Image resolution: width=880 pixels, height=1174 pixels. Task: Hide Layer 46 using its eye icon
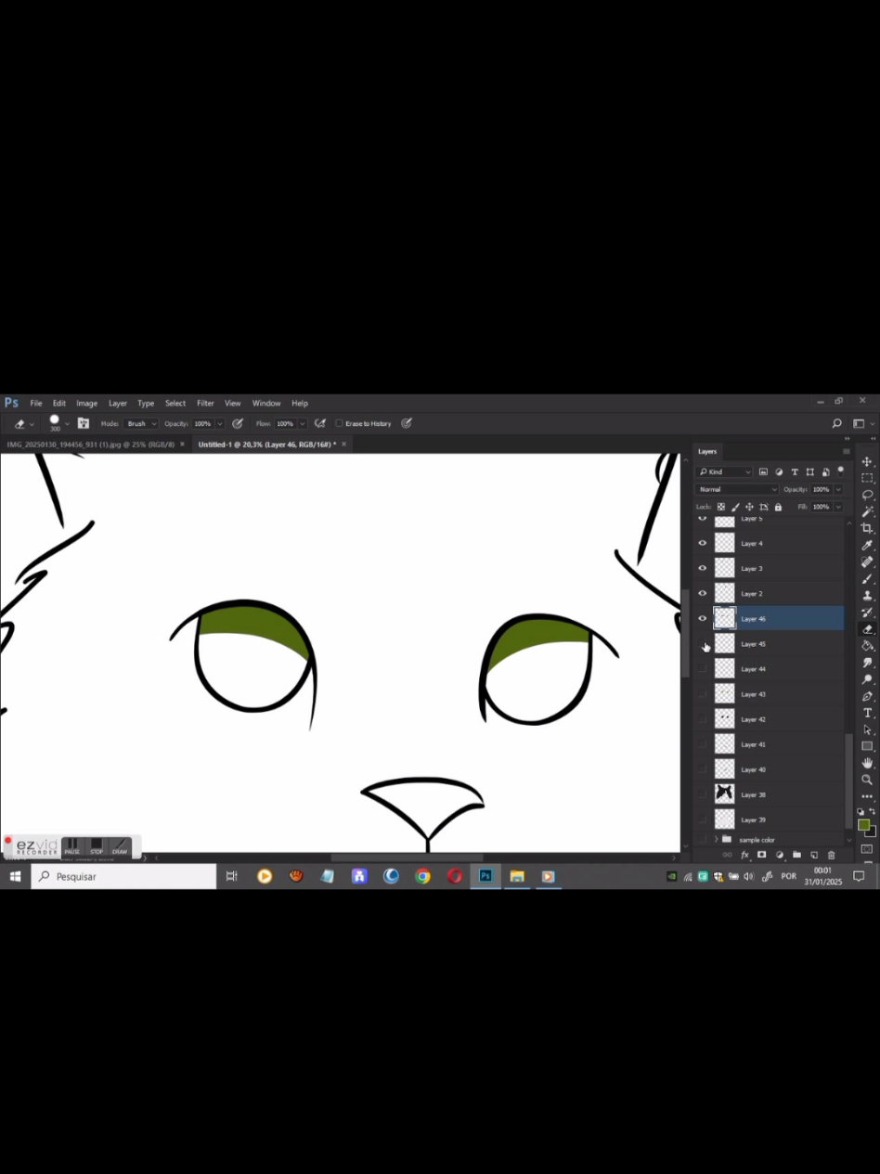[x=703, y=618]
